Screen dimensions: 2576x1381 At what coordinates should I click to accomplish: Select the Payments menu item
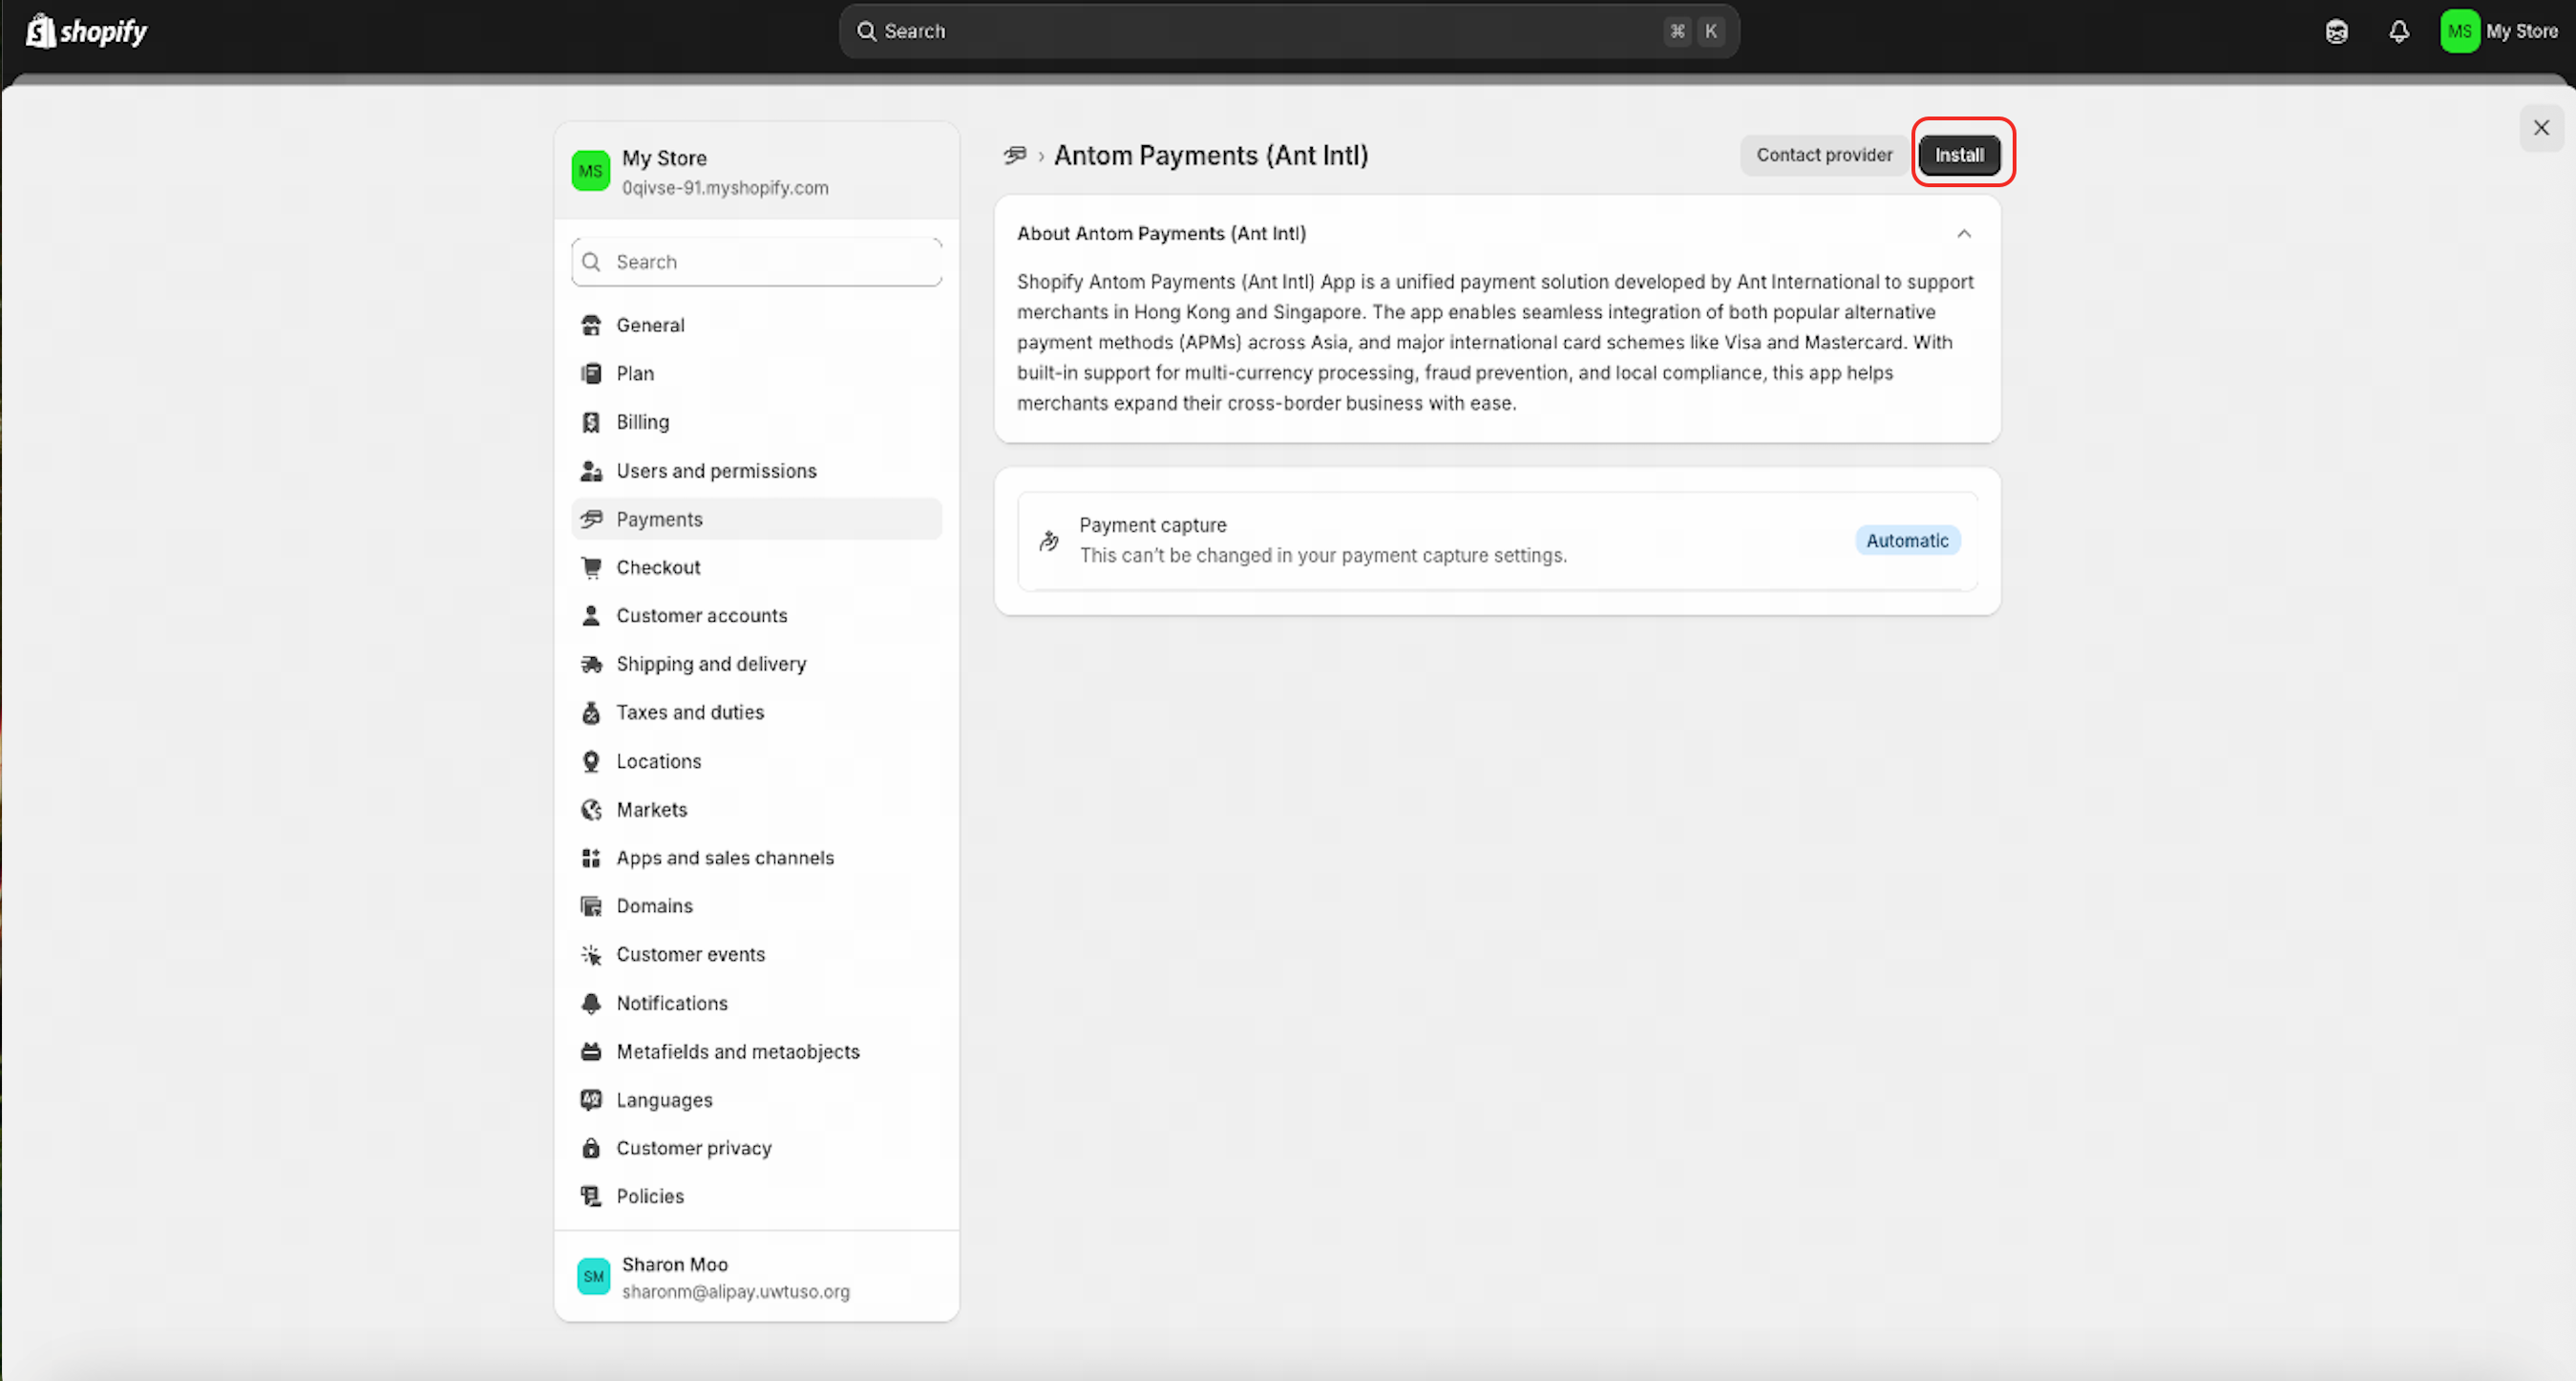pyautogui.click(x=756, y=519)
